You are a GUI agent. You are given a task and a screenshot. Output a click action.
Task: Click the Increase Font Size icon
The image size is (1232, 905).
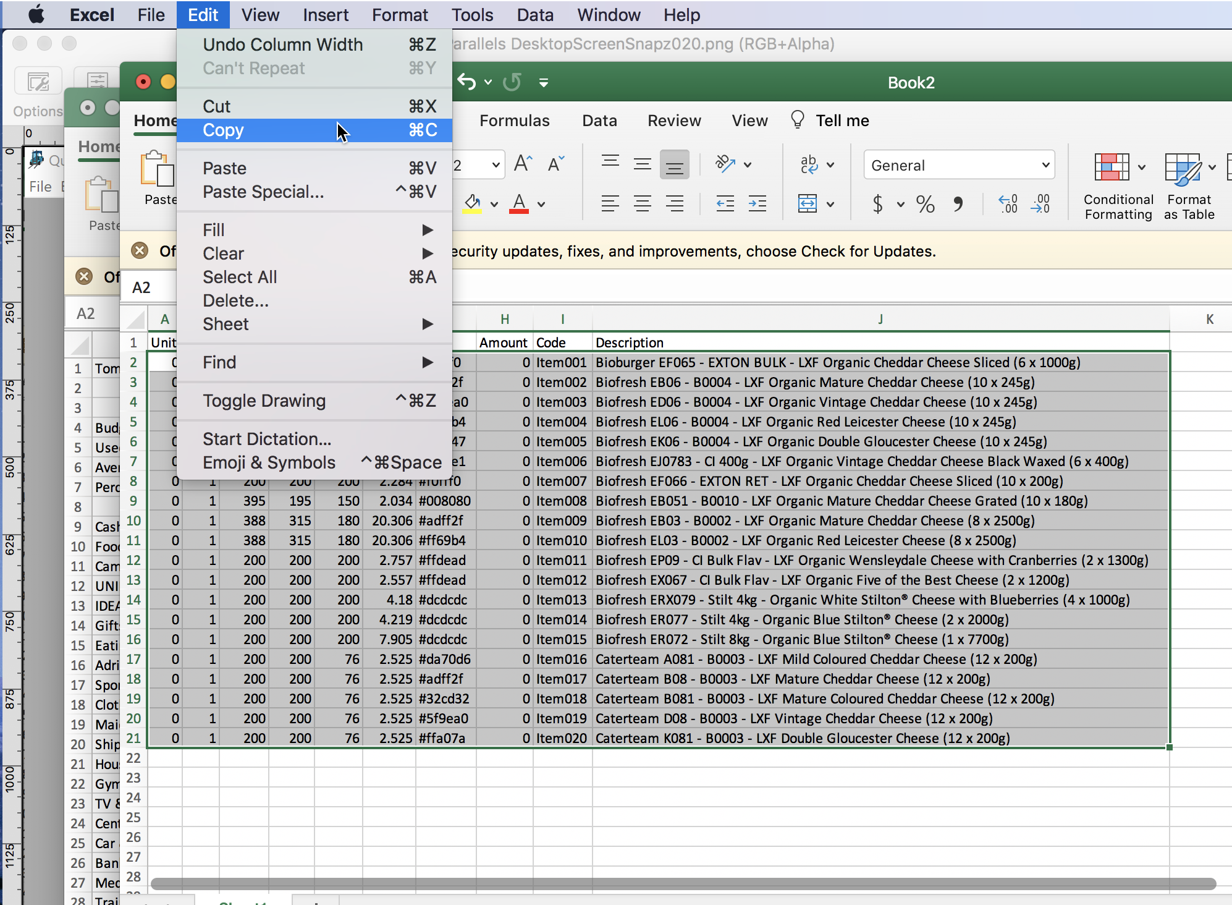(x=523, y=164)
